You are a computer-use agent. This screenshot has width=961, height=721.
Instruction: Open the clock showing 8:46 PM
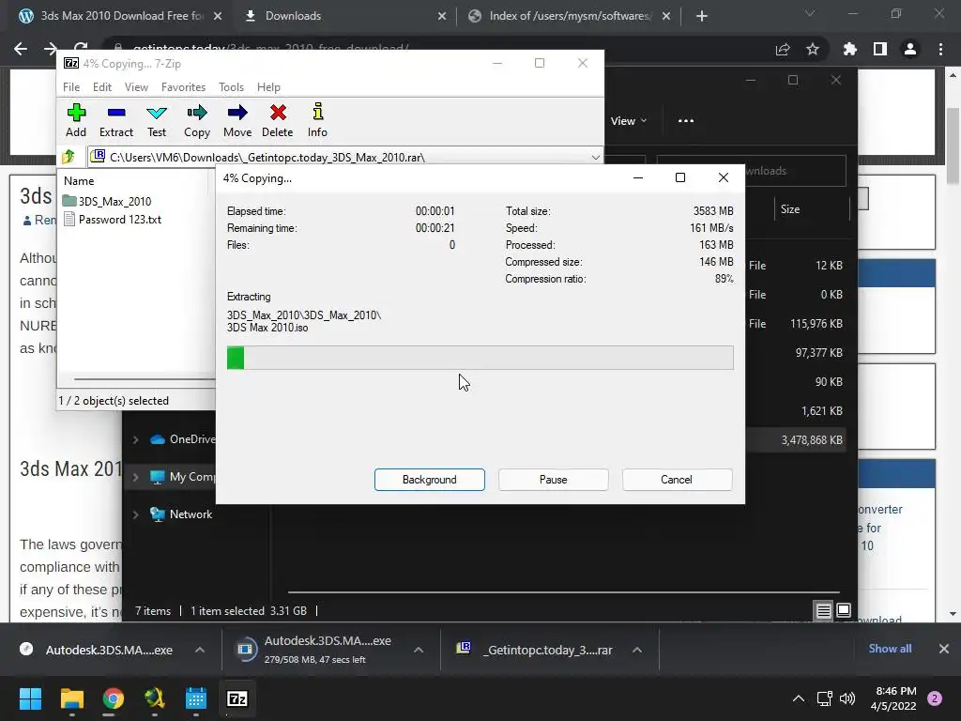[894, 698]
